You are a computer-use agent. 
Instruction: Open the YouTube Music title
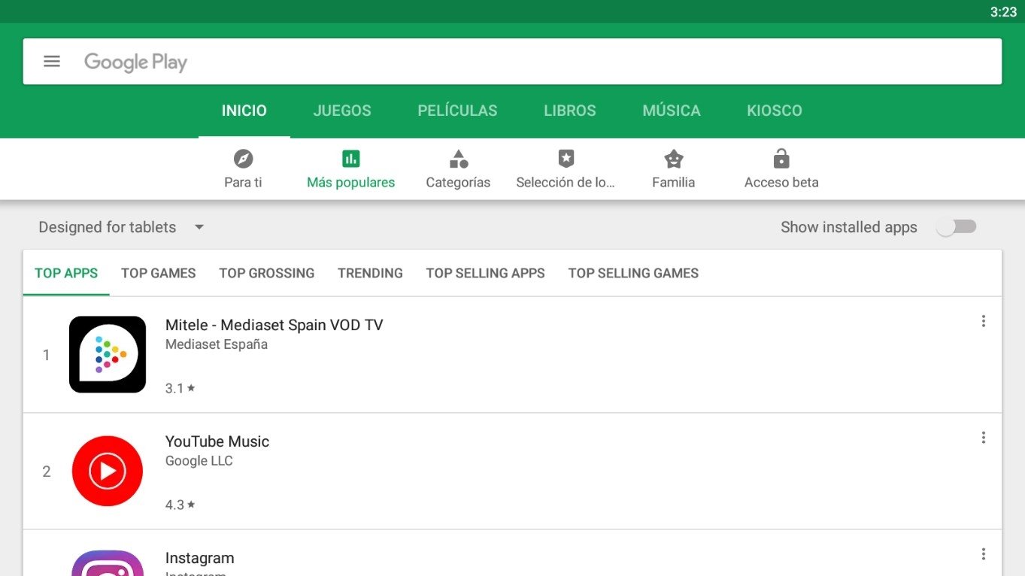[x=217, y=441]
